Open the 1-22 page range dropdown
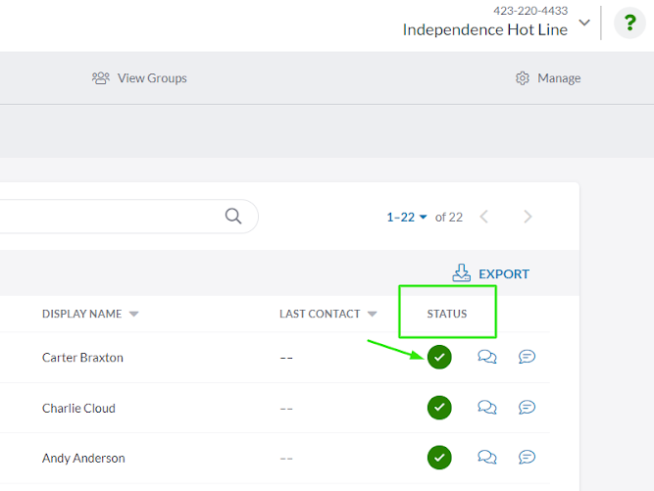Screen dimensions: 654x491 (x=407, y=218)
